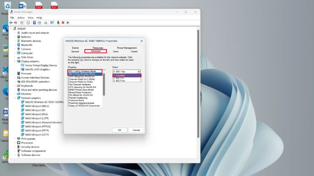Expand the Monitors category
314x176 pixels.
(x=15, y=94)
